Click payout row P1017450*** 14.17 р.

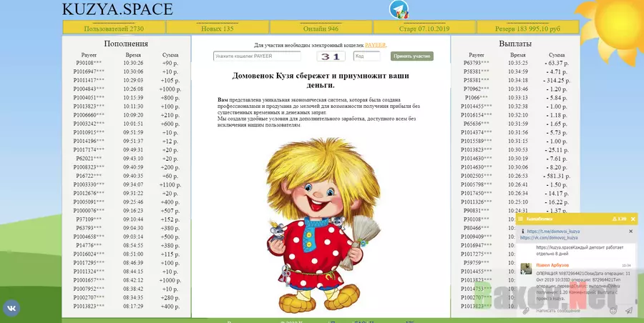pyautogui.click(x=515, y=194)
